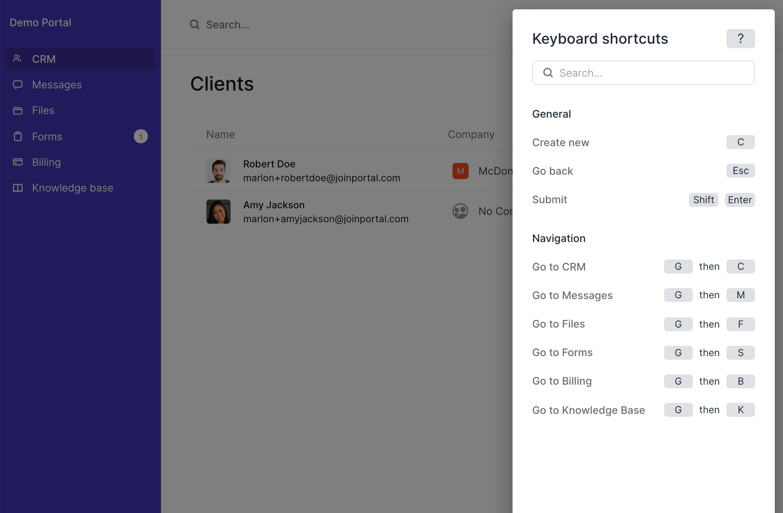Click the Esc key badge for Go back
783x513 pixels.
pyautogui.click(x=740, y=171)
